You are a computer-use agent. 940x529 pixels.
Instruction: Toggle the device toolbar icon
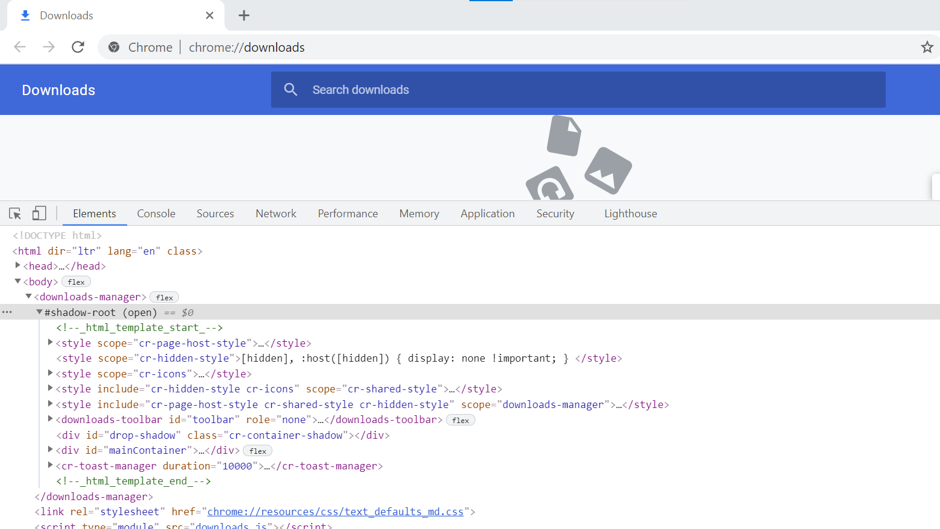tap(39, 214)
